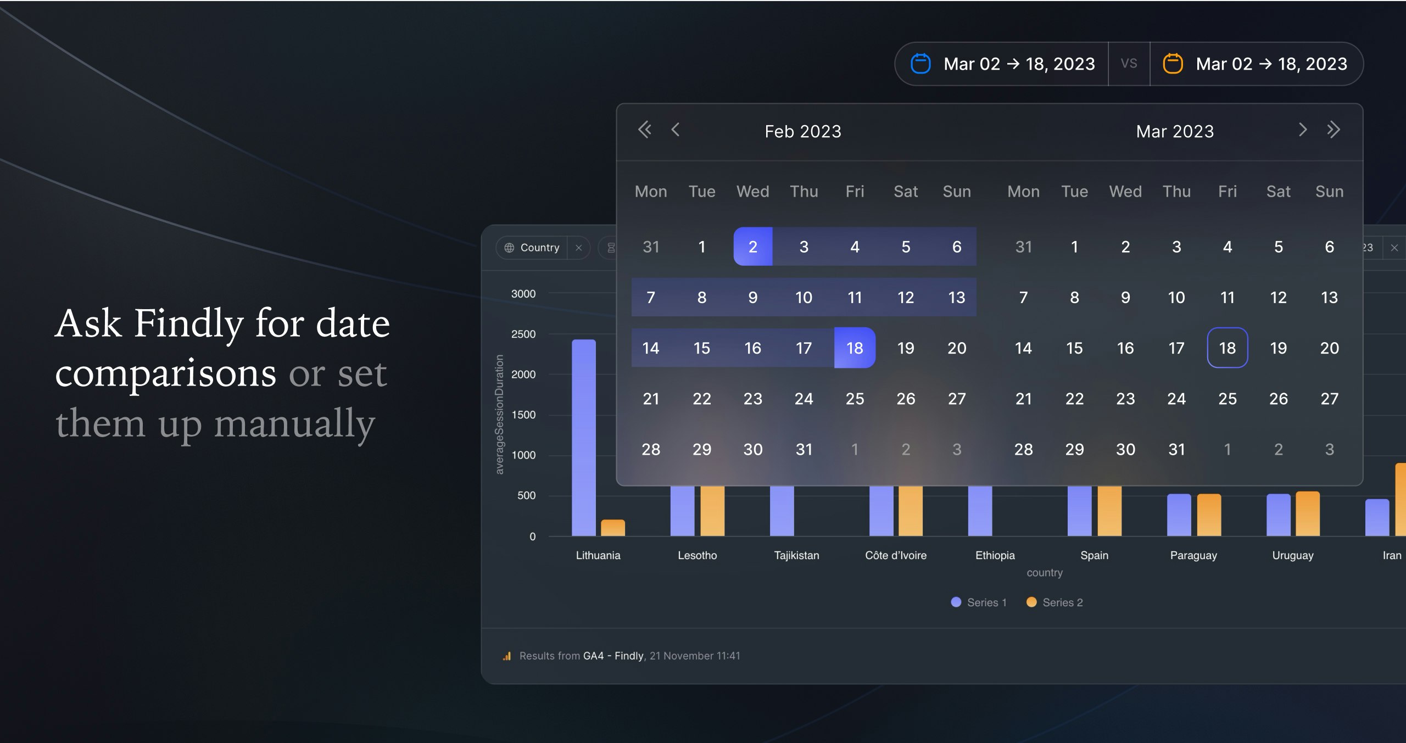The height and width of the screenshot is (743, 1406).
Task: Jump back one year with double-left arrow
Action: 645,130
